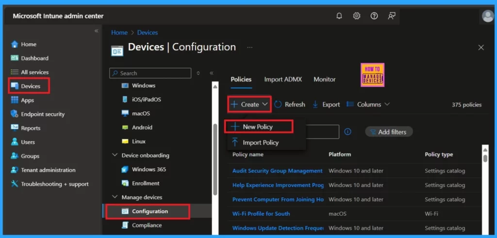Click the policy search box info icon
This screenshot has width=497, height=238.
(x=348, y=132)
